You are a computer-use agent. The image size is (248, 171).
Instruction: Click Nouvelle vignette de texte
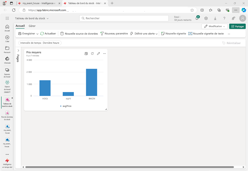click(x=206, y=33)
